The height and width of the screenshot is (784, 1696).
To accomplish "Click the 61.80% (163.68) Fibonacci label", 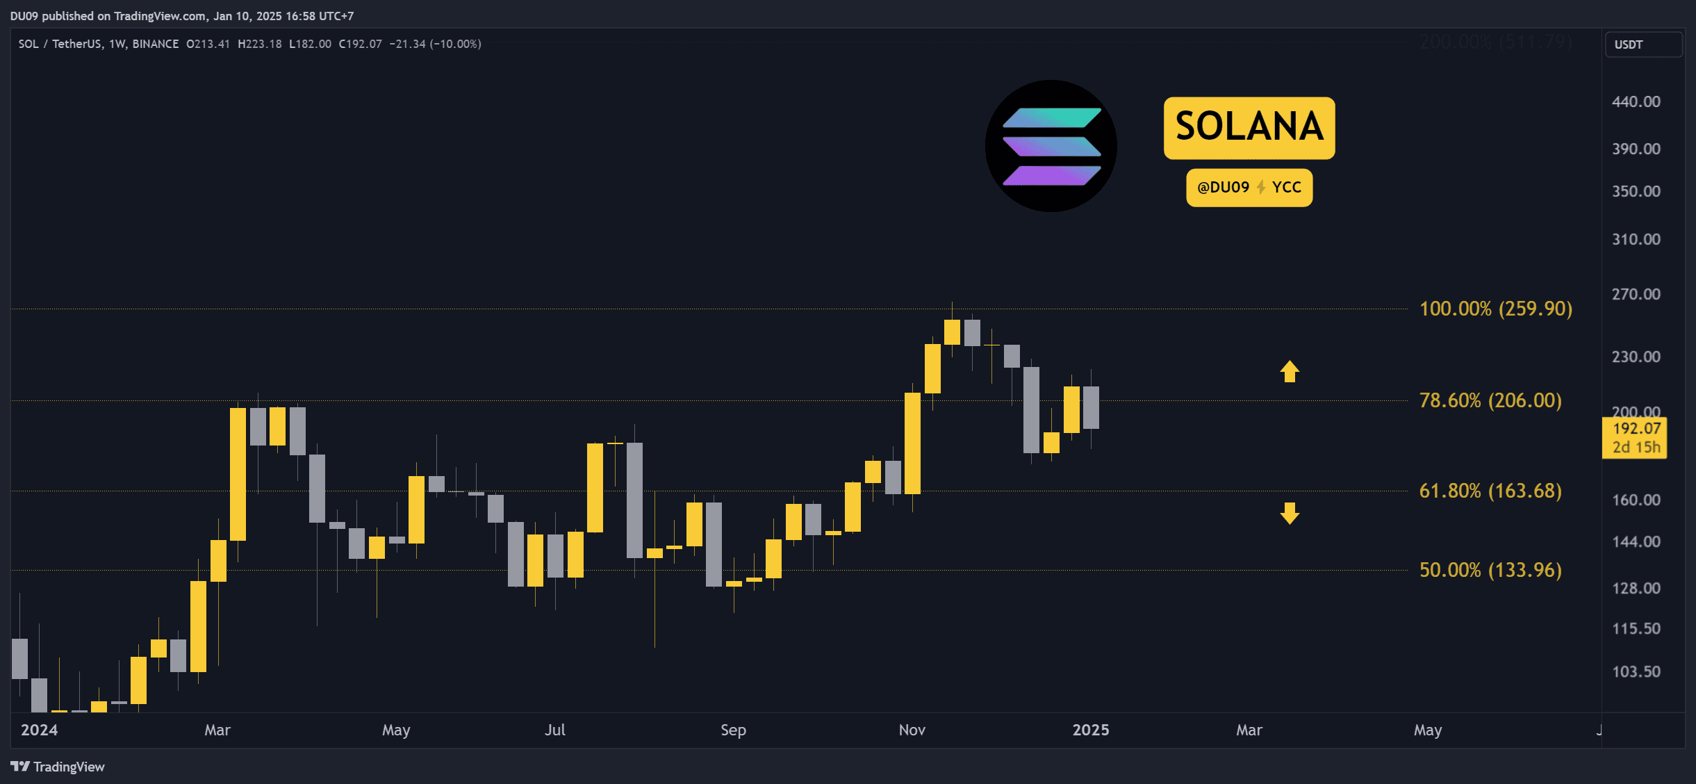I will tap(1490, 491).
